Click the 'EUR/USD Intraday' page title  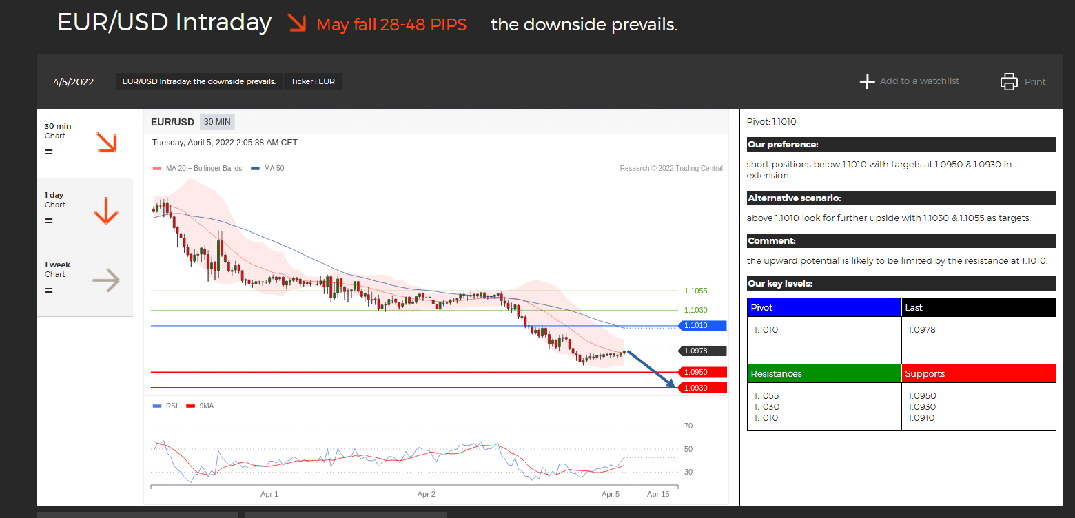pyautogui.click(x=165, y=22)
